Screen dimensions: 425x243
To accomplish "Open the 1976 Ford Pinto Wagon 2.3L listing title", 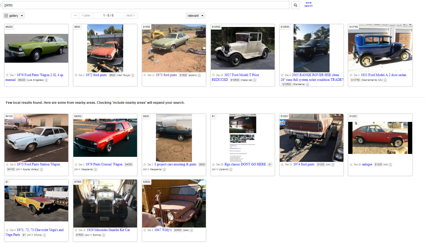I will pyautogui.click(x=35, y=77).
